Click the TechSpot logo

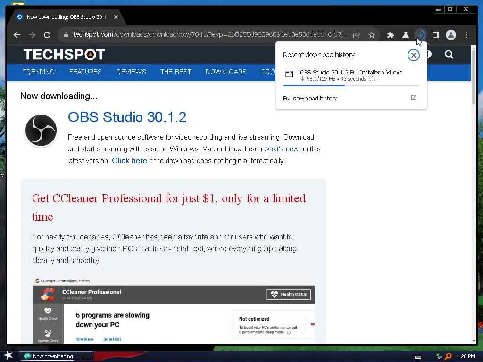pos(64,55)
